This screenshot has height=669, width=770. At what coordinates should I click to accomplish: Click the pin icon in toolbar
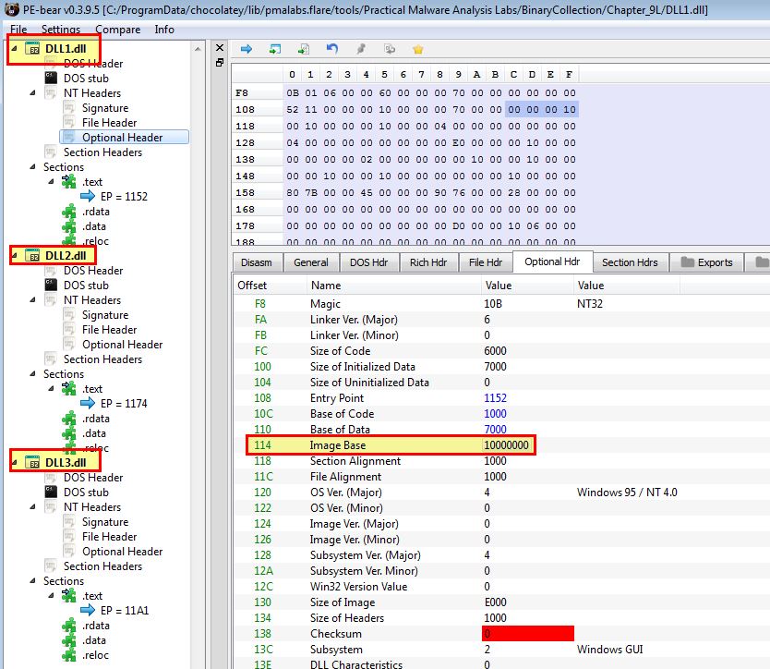361,49
